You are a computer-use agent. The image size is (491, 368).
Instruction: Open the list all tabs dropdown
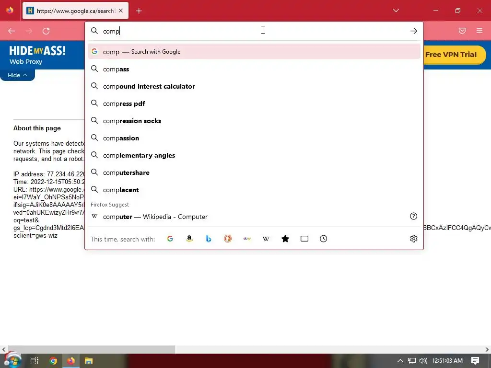pos(396,11)
